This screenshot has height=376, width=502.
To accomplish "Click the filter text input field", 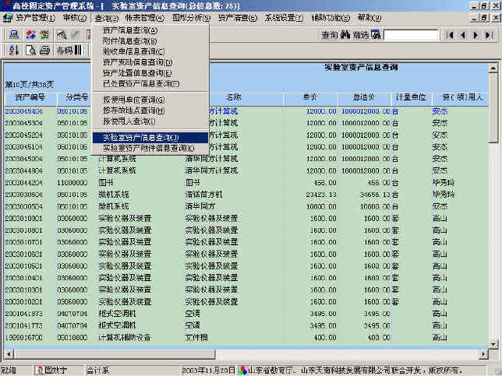I will tap(410, 34).
